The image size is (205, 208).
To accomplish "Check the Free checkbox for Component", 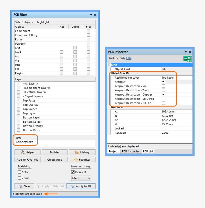I will [x=88, y=31].
